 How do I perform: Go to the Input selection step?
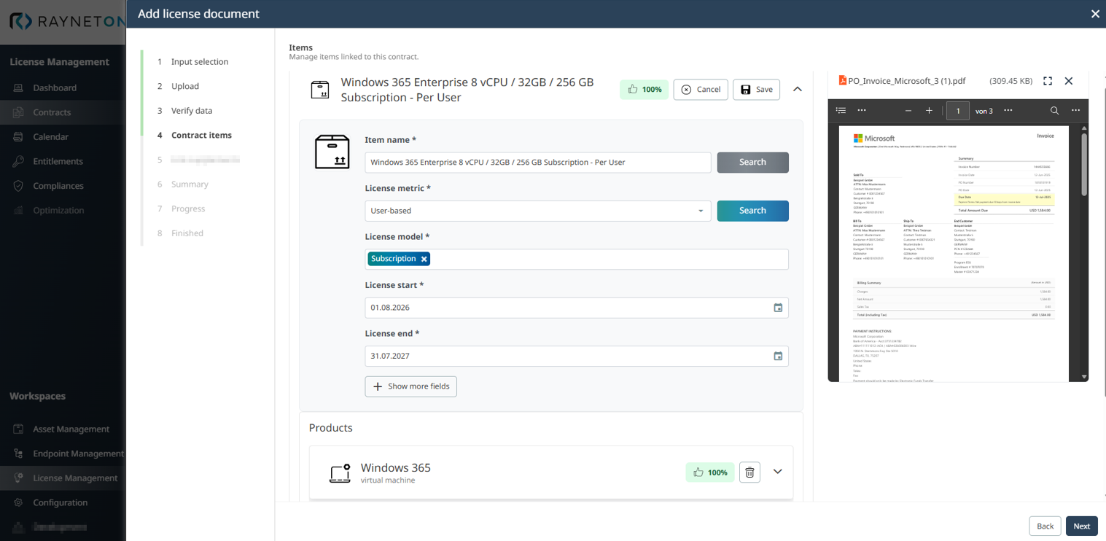click(200, 62)
